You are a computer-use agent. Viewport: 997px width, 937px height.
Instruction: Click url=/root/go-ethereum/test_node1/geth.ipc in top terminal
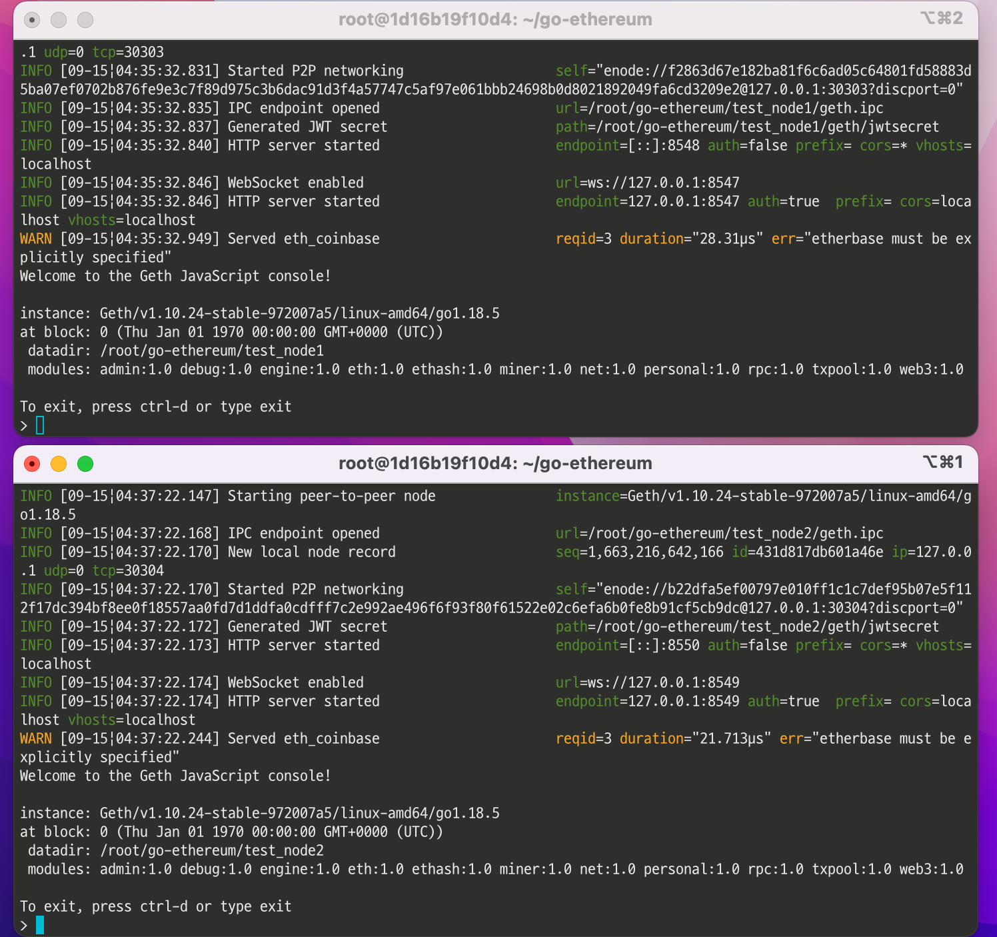pyautogui.click(x=720, y=108)
